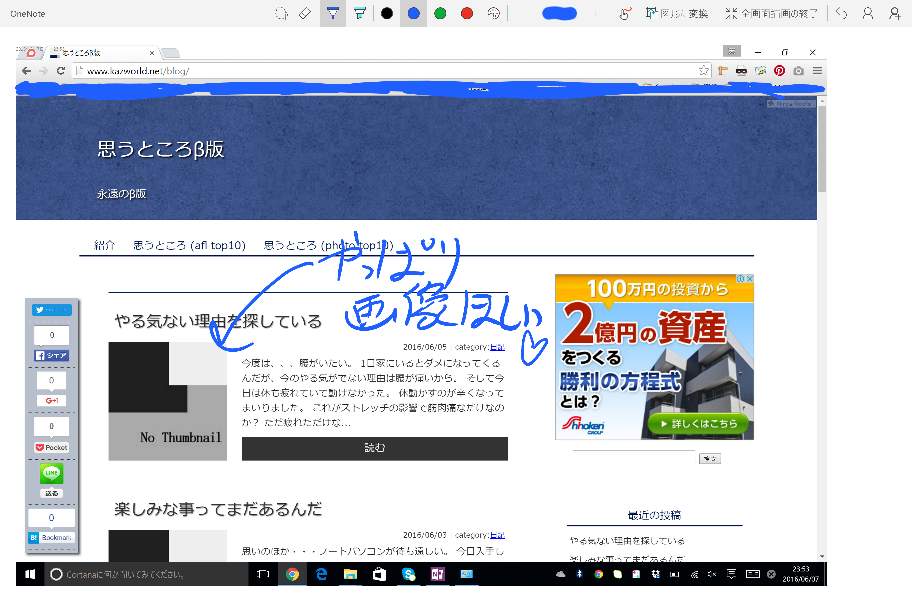Open the Windows Store from the taskbar
The height and width of the screenshot is (608, 912).
point(379,574)
